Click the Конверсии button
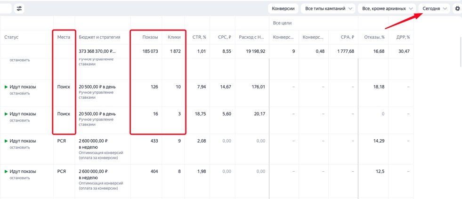The height and width of the screenshot is (199, 462). pyautogui.click(x=283, y=8)
